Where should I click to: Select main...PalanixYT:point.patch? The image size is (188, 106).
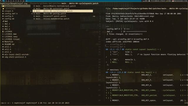point(51,16)
